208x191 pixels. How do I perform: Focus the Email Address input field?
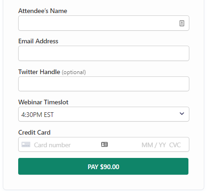[x=104, y=53]
